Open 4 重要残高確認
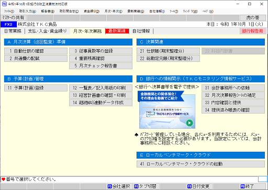 [100, 59]
